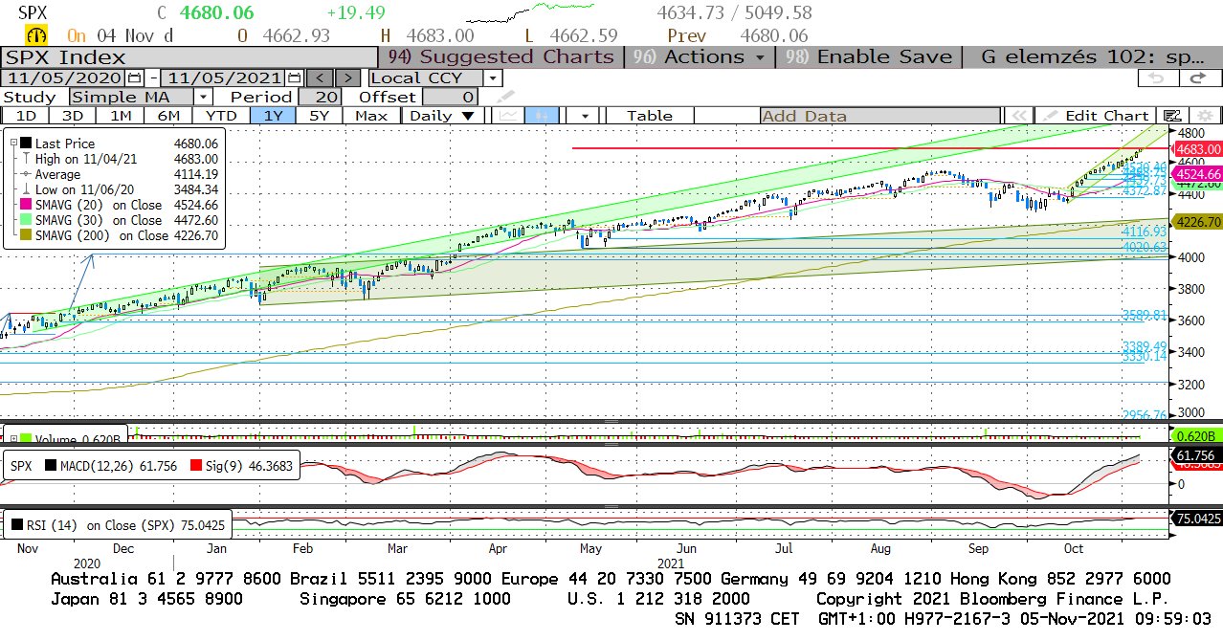
Task: Select the candlestick chart type icon
Action: click(542, 116)
